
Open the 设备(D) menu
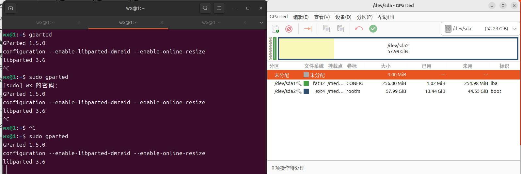pyautogui.click(x=343, y=17)
